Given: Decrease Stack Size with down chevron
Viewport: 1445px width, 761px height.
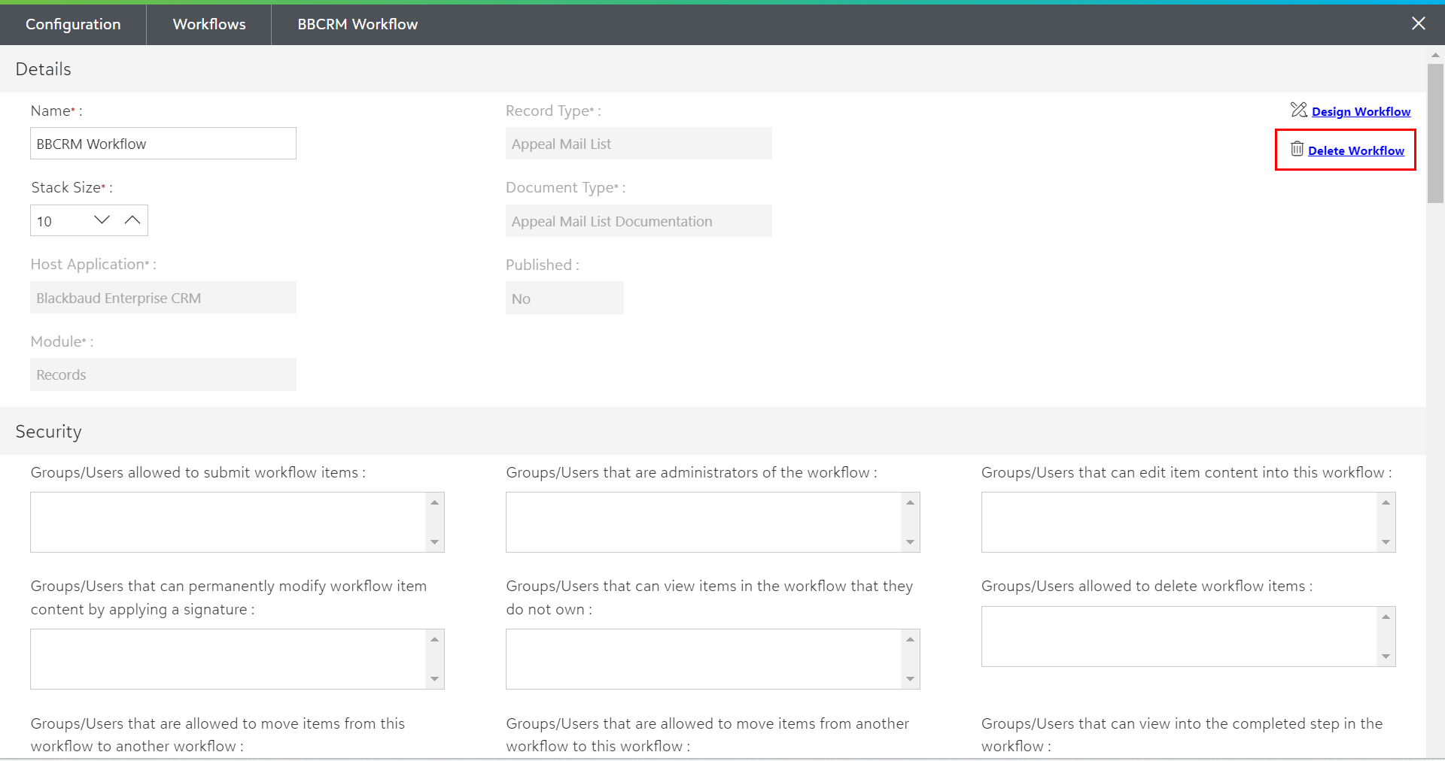Looking at the screenshot, I should pos(102,220).
